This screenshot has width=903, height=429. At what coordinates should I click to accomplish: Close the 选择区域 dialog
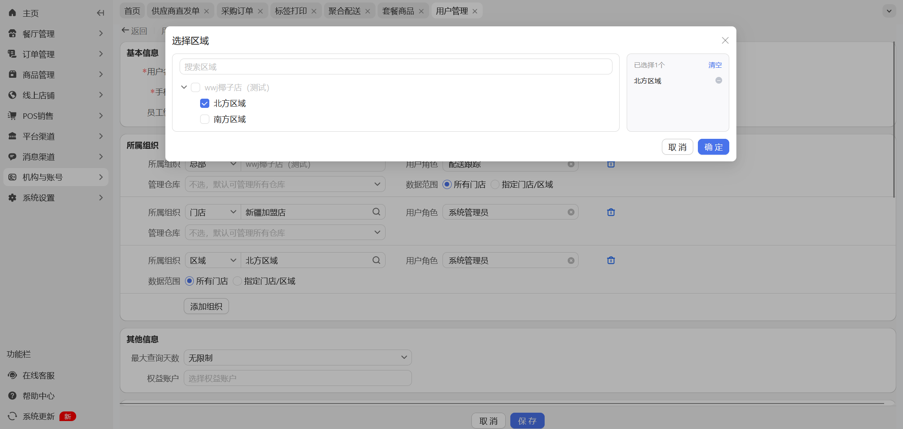pos(725,41)
